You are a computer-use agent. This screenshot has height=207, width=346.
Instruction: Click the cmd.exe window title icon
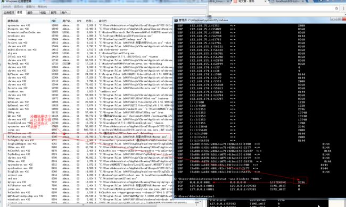(x=176, y=20)
